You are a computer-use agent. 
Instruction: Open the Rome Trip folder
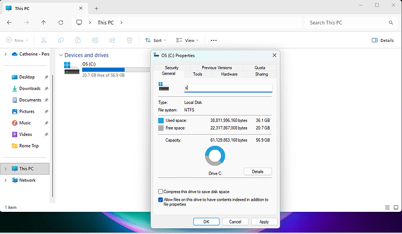tap(29, 146)
